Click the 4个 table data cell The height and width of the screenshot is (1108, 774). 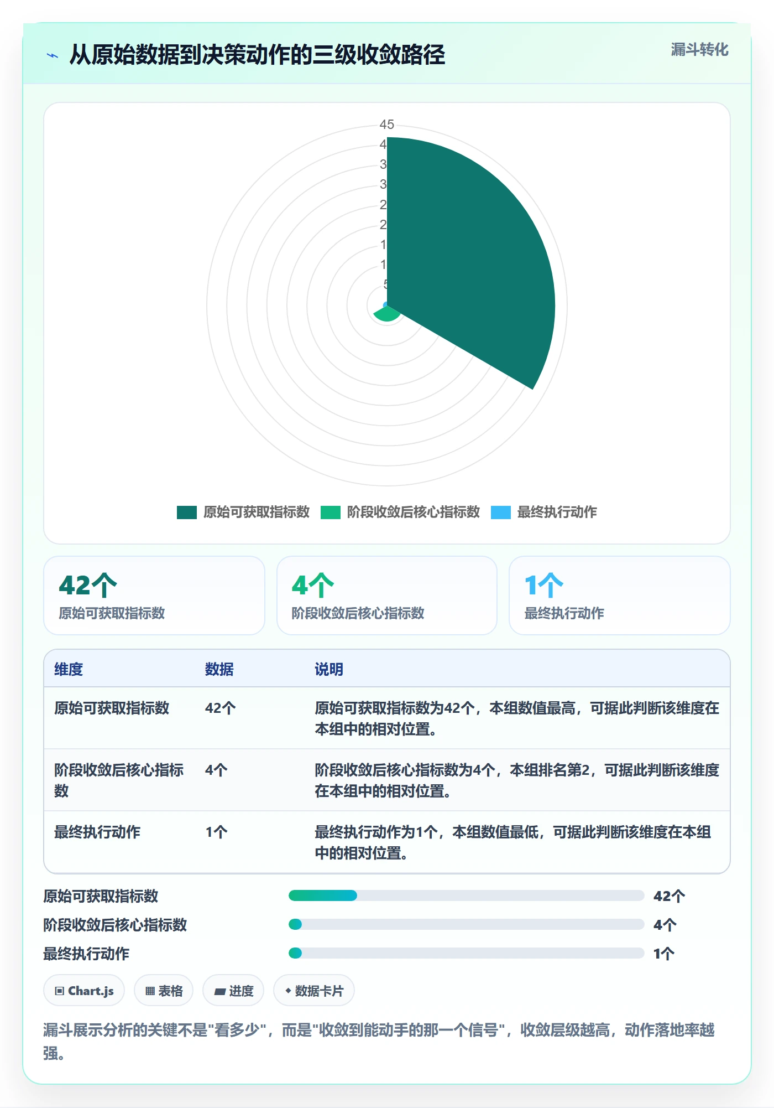click(216, 770)
